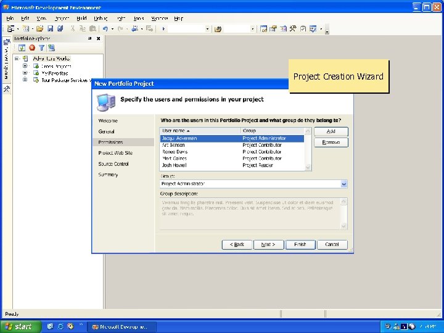The height and width of the screenshot is (333, 444).
Task: Click the Undo arrow icon
Action: [105, 28]
